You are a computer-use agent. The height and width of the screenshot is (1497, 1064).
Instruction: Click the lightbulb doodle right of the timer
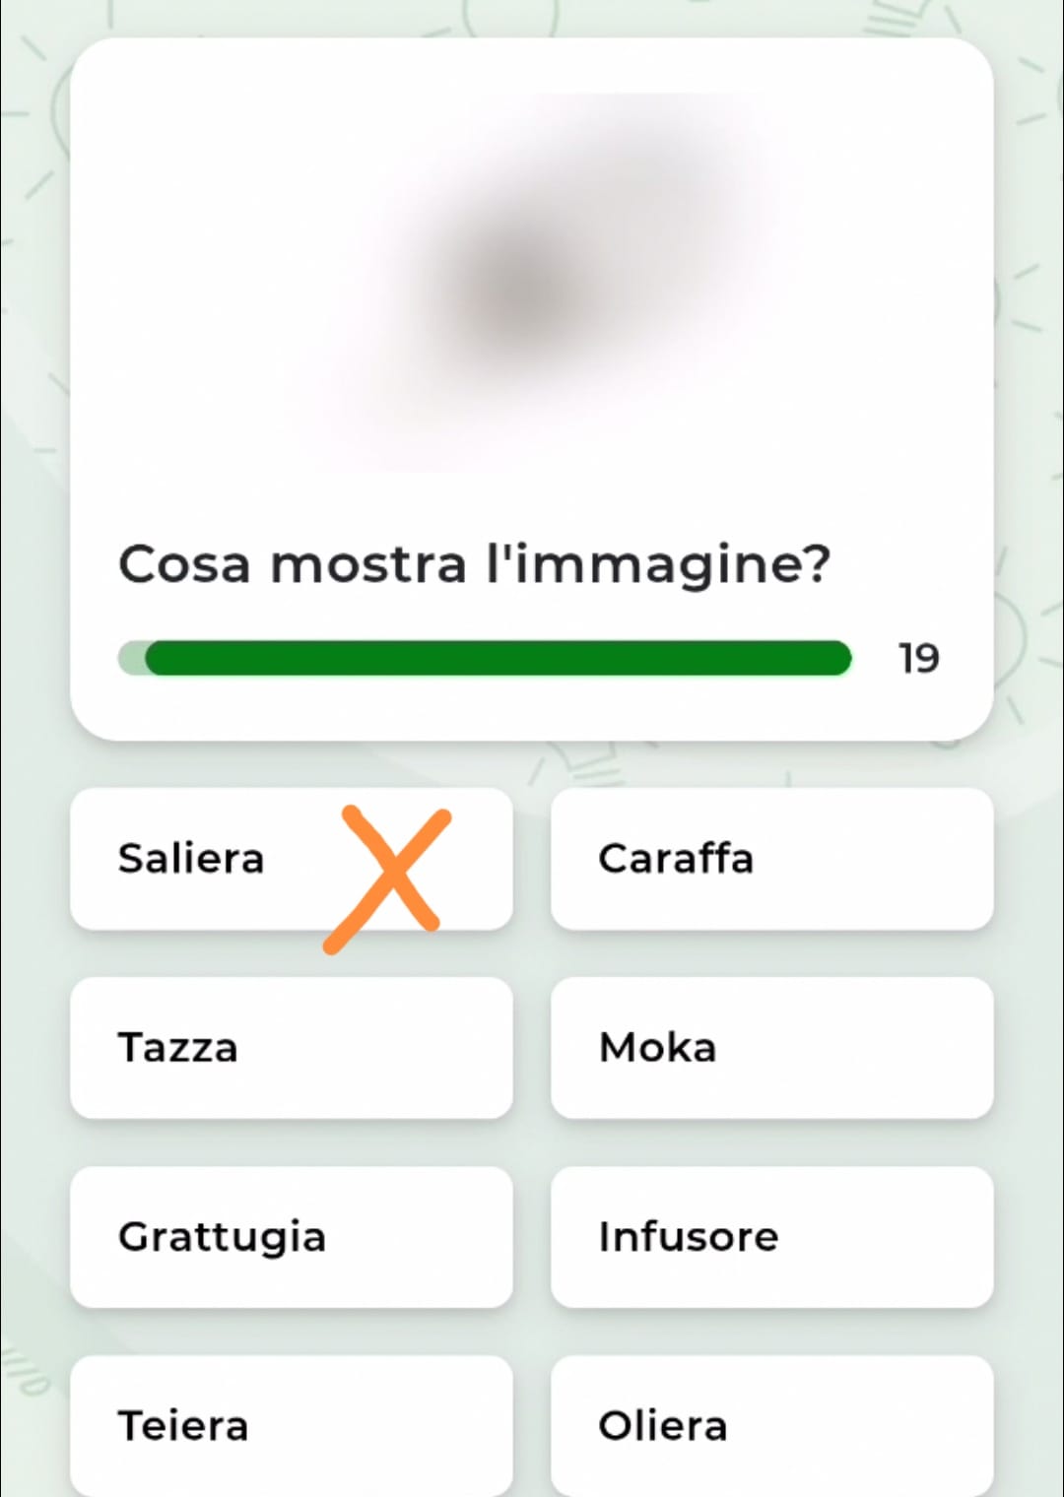[1020, 640]
